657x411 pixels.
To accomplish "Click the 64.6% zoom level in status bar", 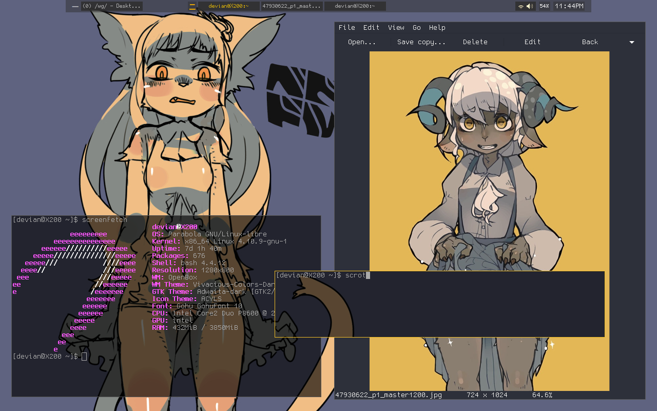I will point(542,395).
